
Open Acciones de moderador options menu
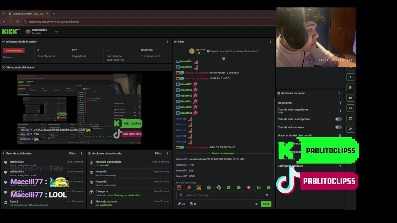(x=167, y=153)
